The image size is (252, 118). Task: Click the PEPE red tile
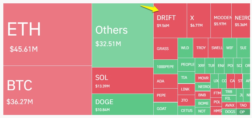click(166, 95)
